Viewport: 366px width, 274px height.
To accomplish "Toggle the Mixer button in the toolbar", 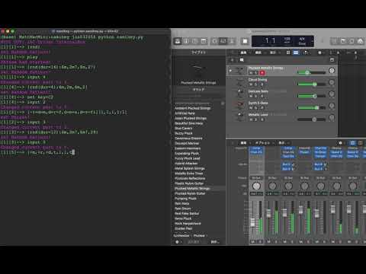I will coord(223,41).
